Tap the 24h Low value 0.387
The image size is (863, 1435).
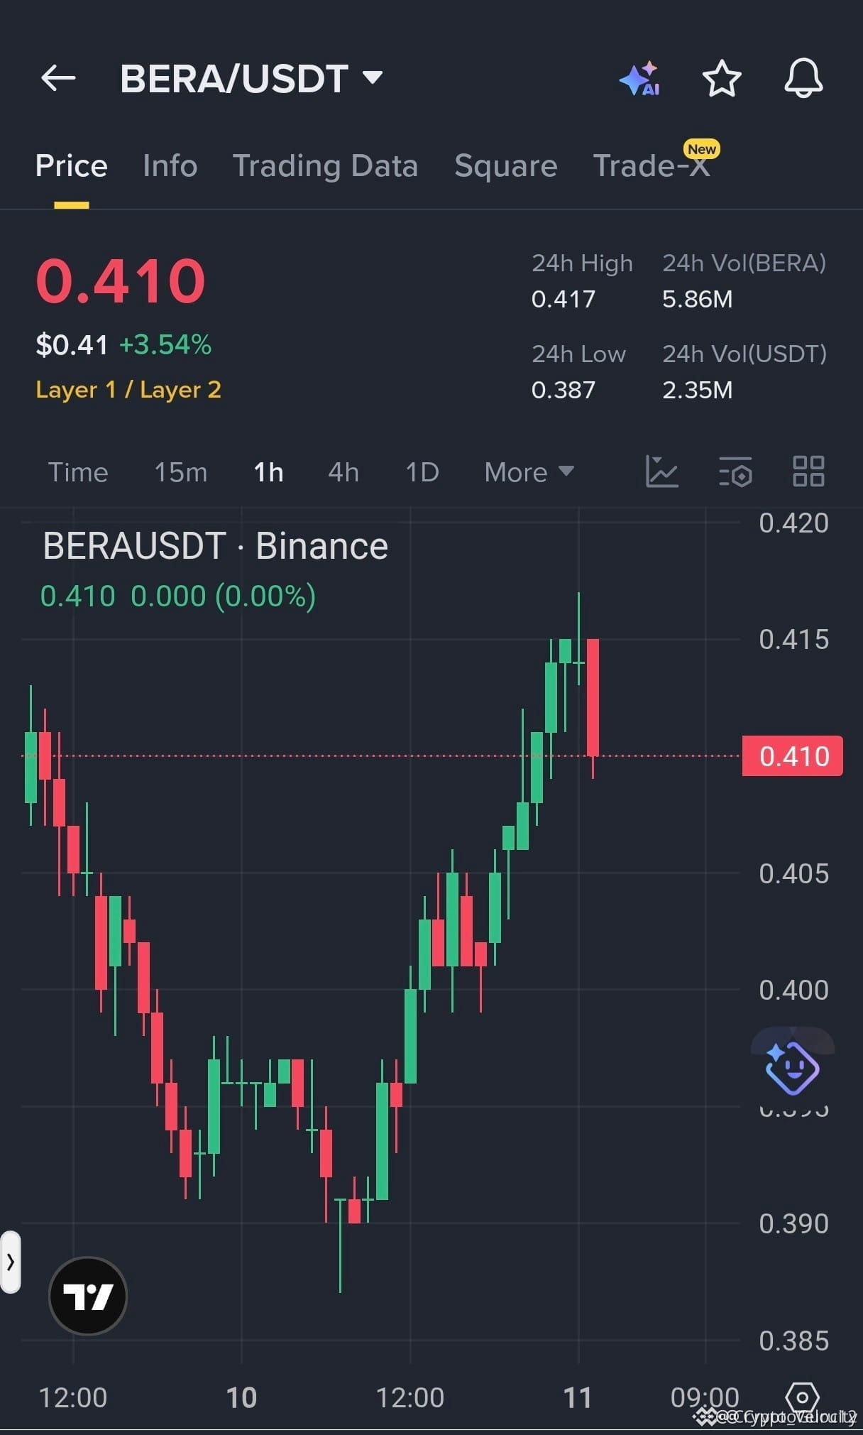tap(564, 390)
